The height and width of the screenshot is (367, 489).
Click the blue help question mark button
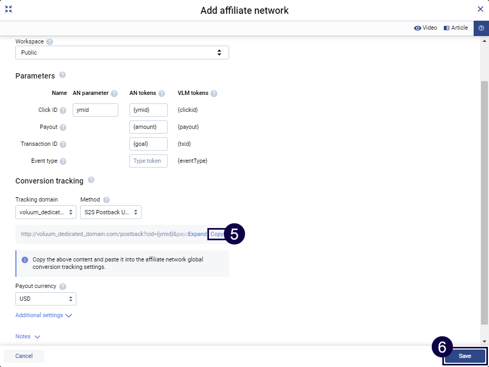pos(481,28)
